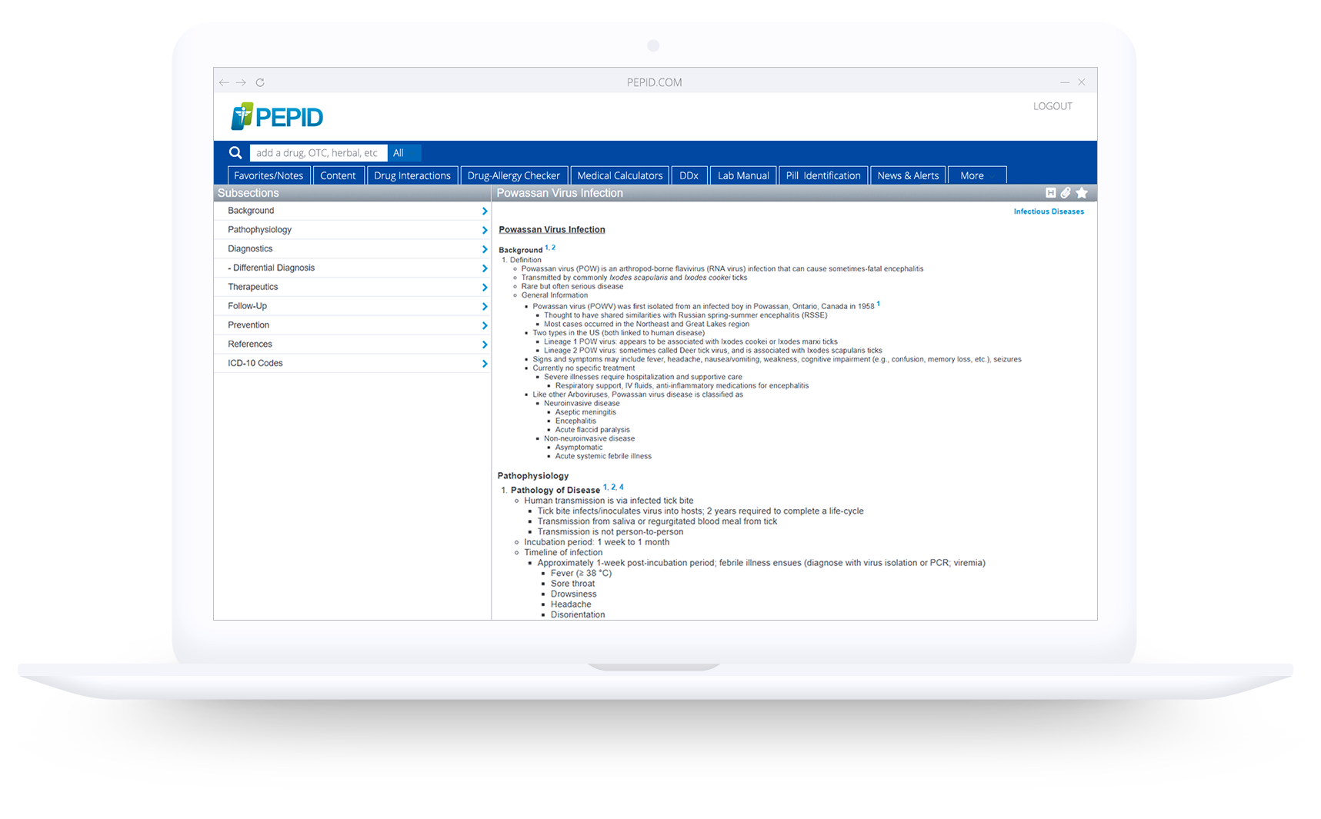Open the Medical Calculators tab
Viewport: 1321px width, 819px height.
click(619, 175)
